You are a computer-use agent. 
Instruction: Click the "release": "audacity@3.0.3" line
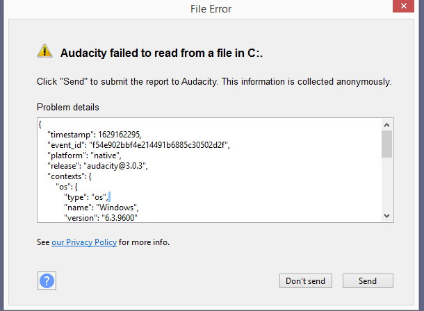[x=97, y=166]
